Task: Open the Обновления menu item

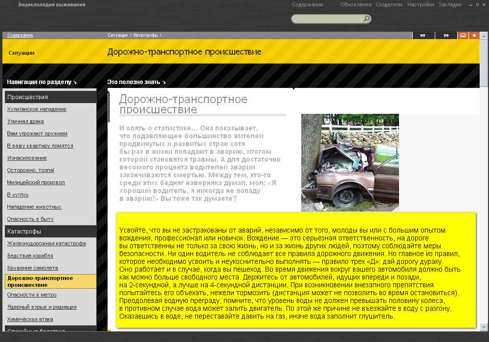Action: (356, 4)
